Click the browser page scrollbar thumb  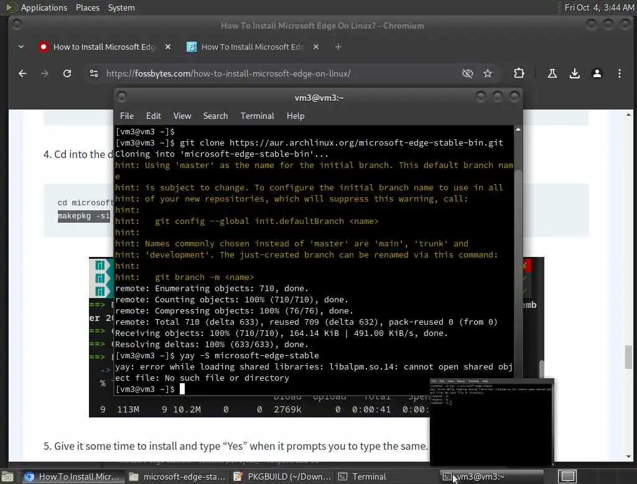628,357
